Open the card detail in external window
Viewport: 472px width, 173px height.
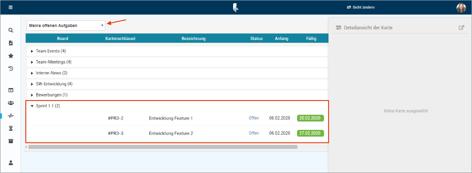coord(461,28)
